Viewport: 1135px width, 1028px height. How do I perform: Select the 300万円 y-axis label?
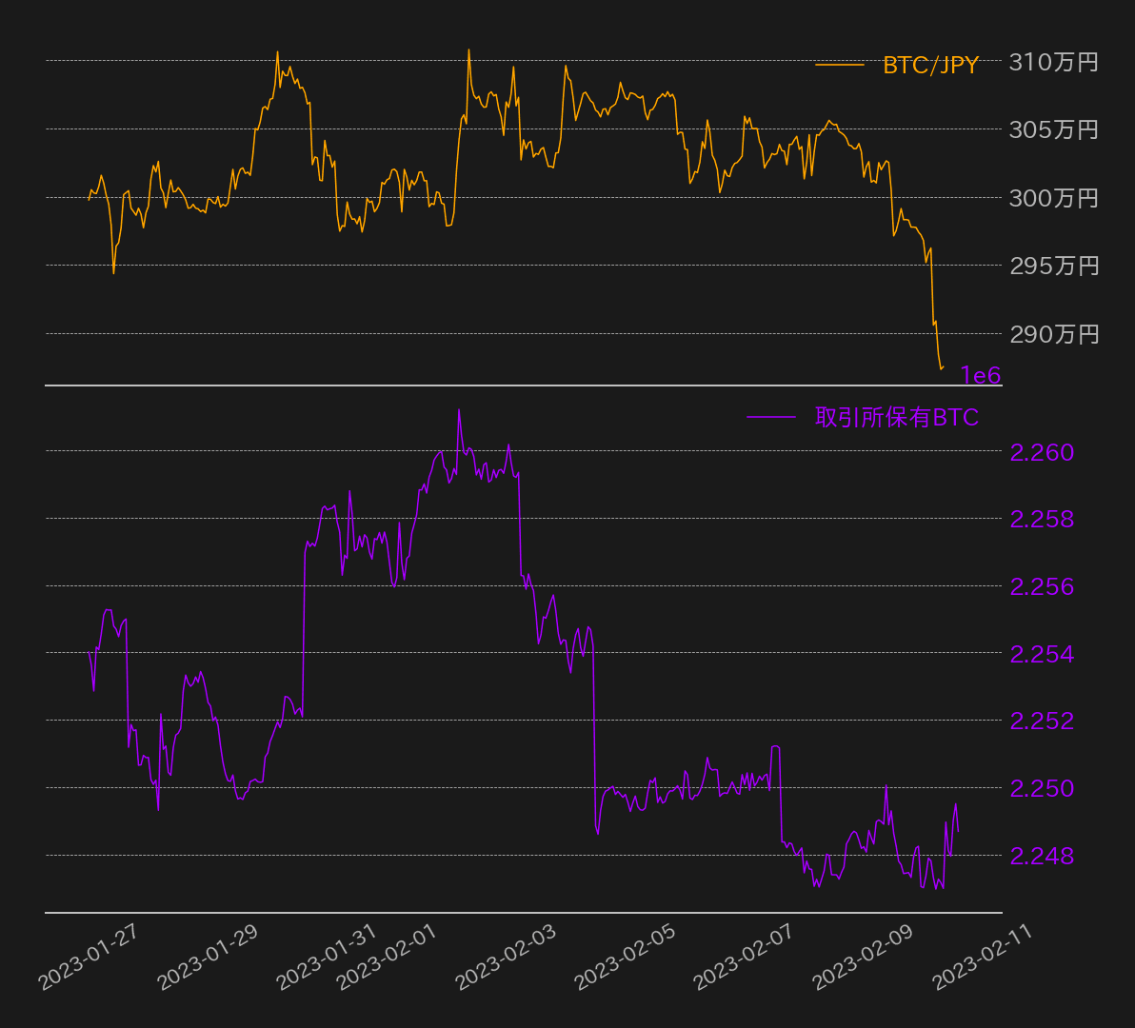point(1053,198)
